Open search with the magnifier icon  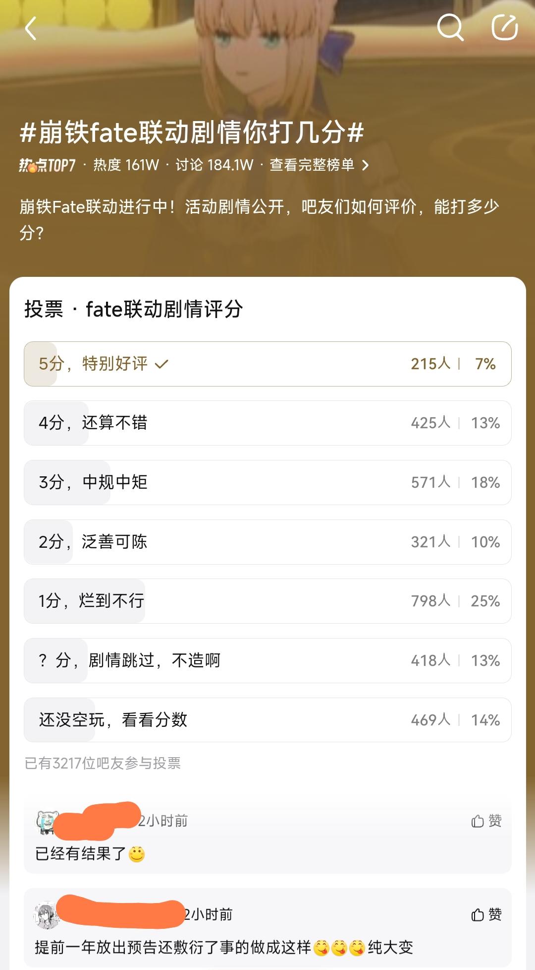click(x=450, y=27)
